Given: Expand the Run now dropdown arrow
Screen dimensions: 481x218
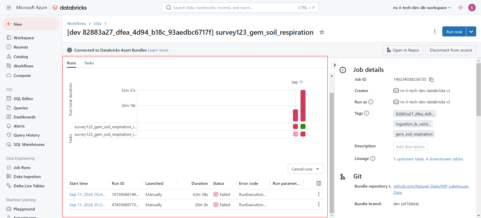Looking at the screenshot, I should pyautogui.click(x=471, y=31).
